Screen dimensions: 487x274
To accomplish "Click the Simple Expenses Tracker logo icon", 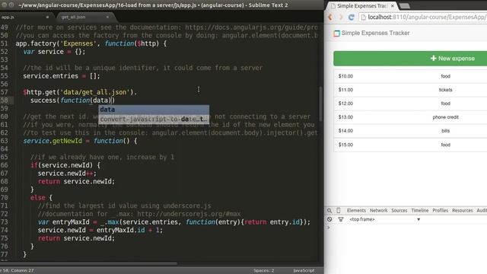I will click(x=336, y=33).
